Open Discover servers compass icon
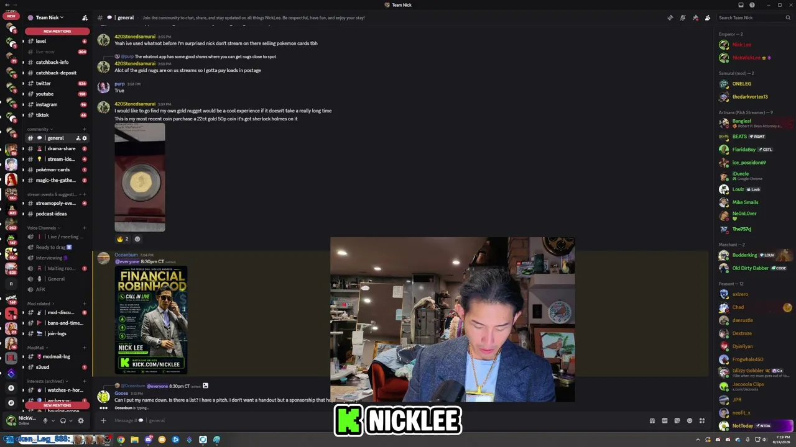The image size is (796, 447). (11, 403)
